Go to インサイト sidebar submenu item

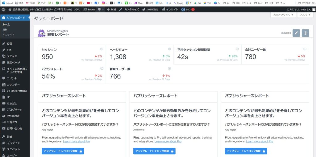8,35
